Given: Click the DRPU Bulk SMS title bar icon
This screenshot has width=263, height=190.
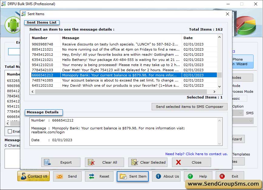Looking at the screenshot, I should [x=4, y=4].
